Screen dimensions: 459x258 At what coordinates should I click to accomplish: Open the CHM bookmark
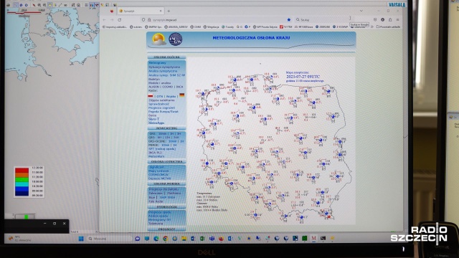(196, 27)
